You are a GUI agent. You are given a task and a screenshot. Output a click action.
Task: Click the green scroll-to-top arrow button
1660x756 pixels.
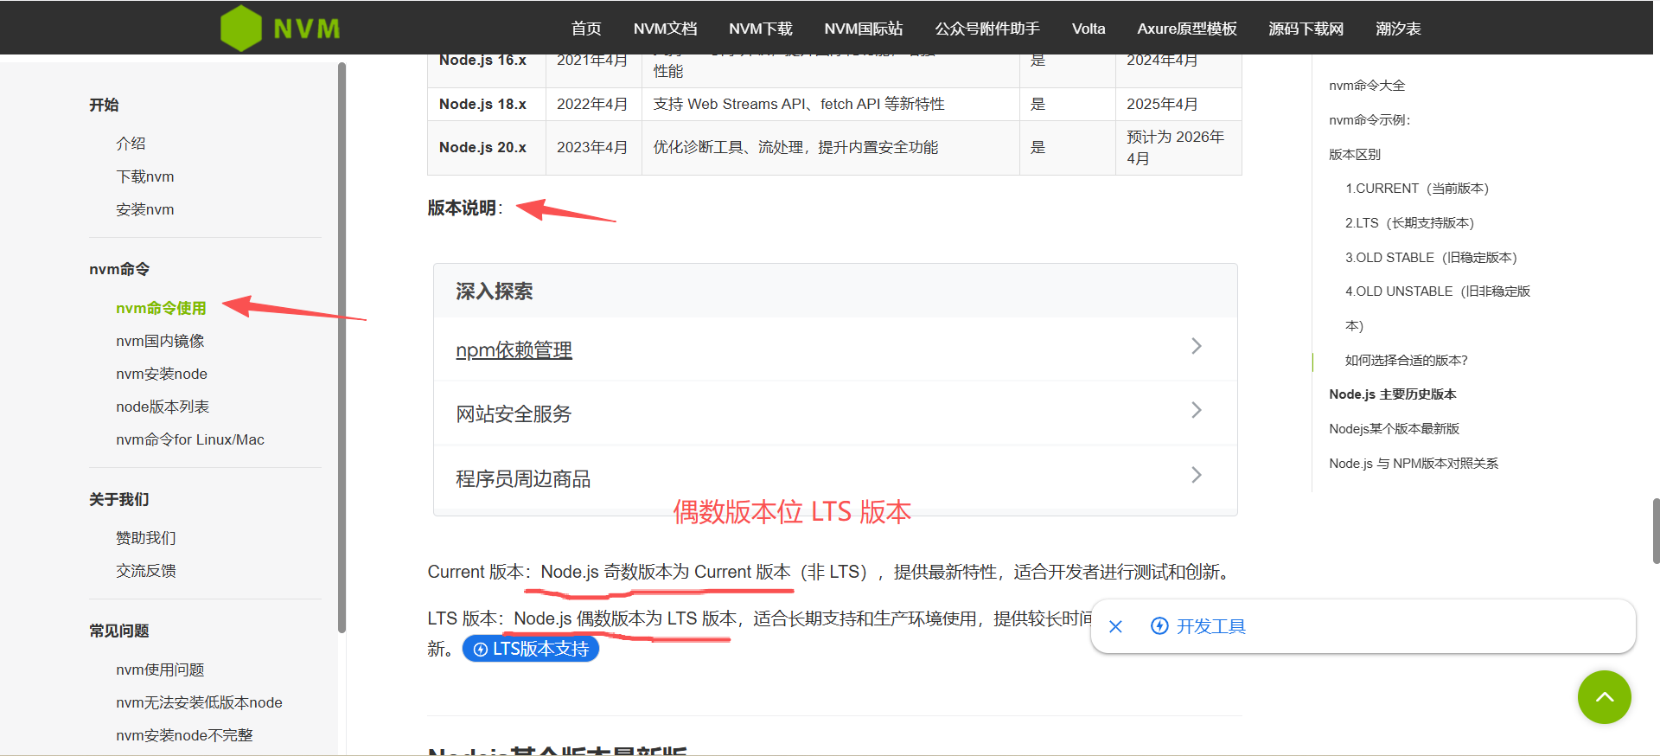(1604, 696)
